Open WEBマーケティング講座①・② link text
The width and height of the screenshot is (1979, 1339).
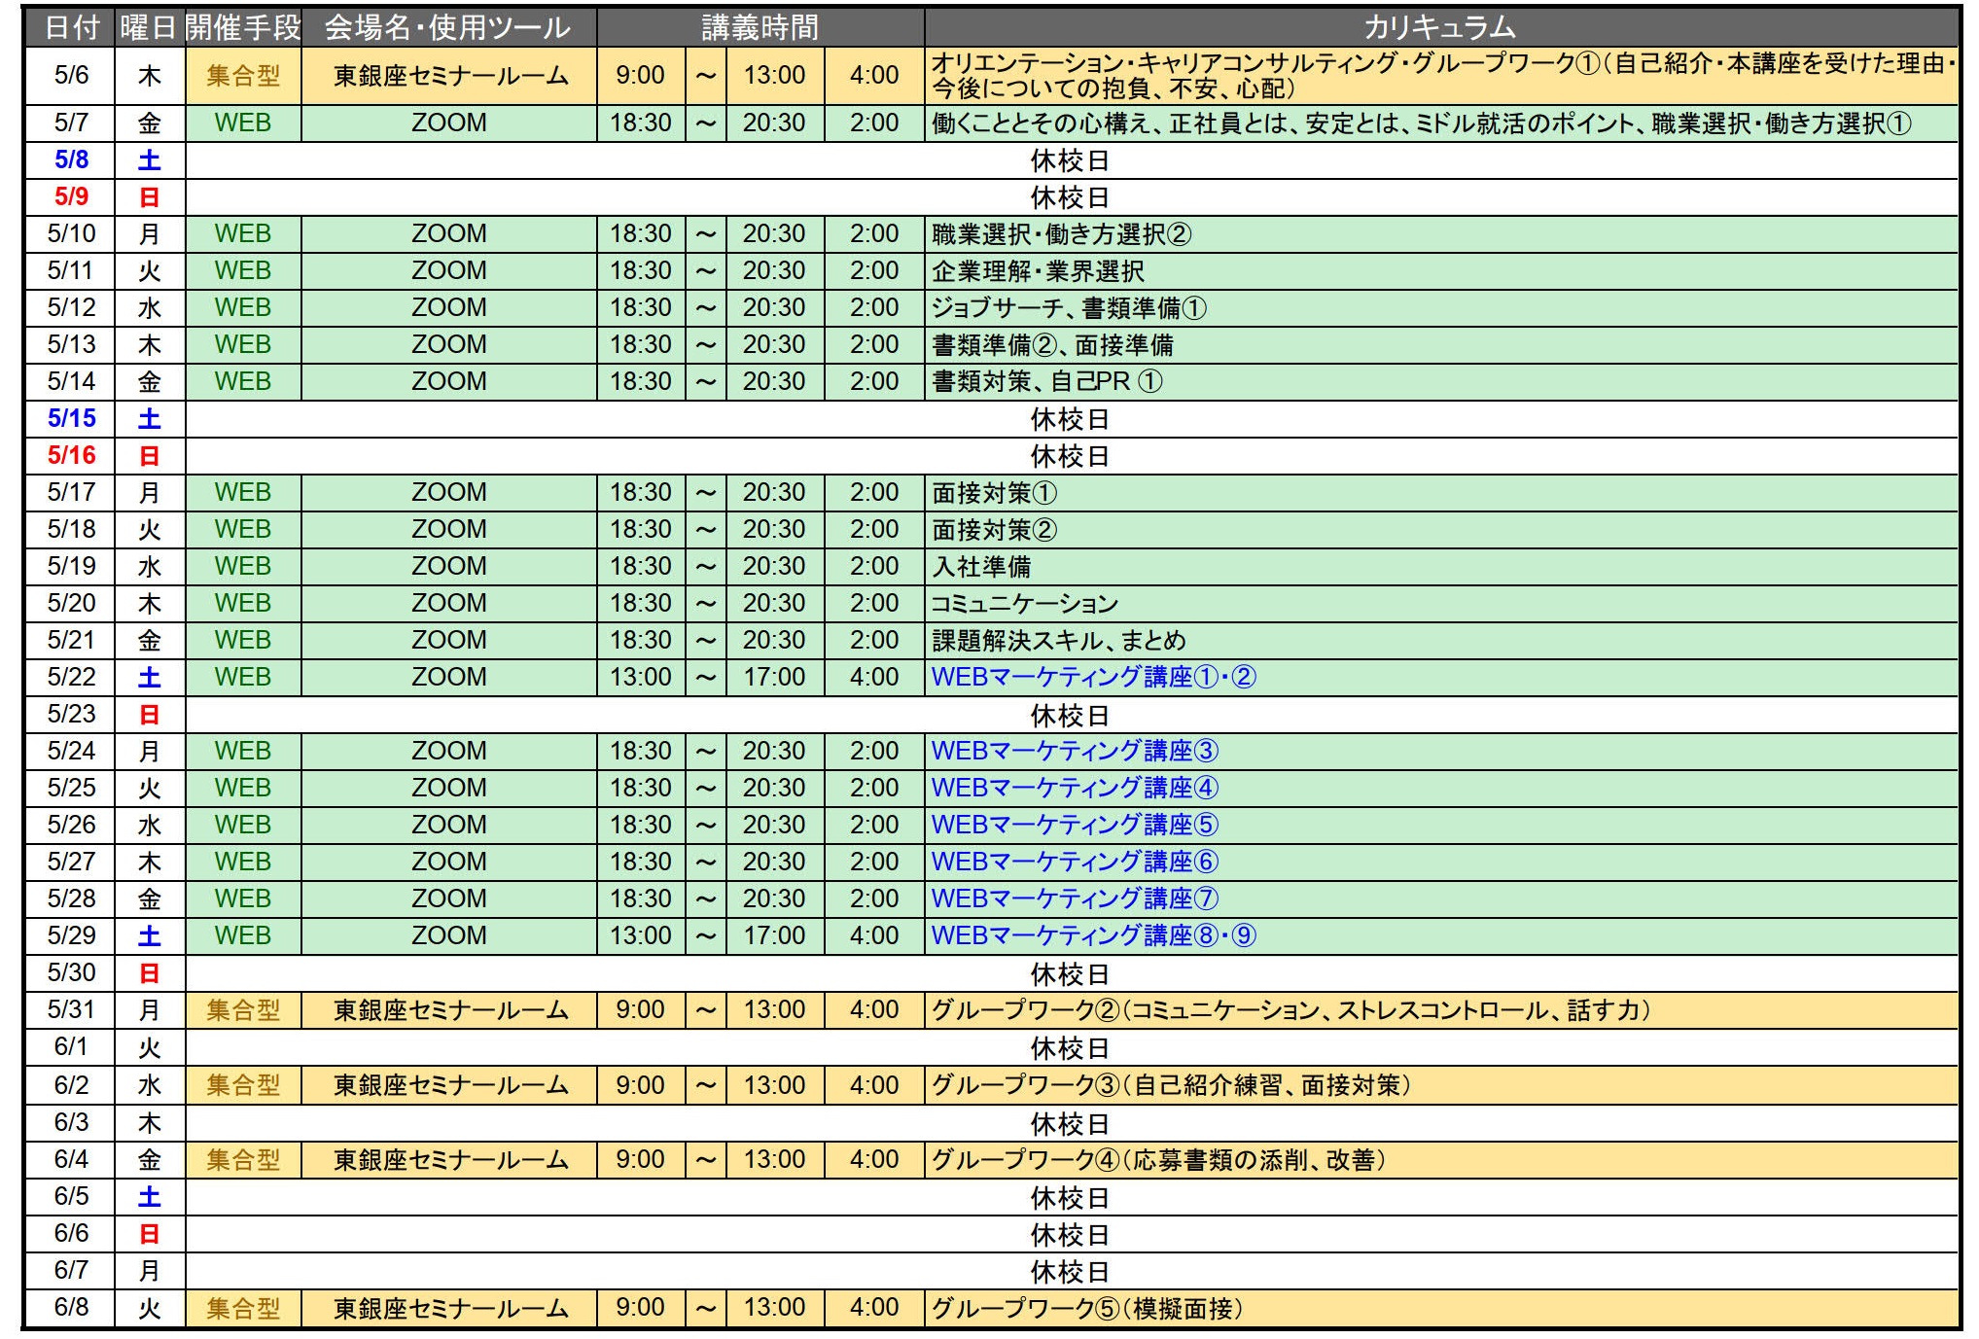point(1093,678)
